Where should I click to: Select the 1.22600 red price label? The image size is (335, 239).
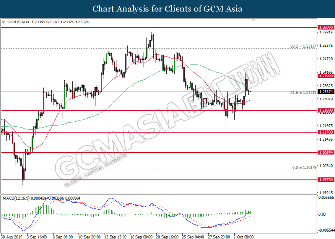coord(326,110)
